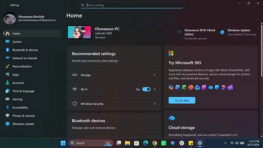Open WhatsApp from the taskbar

point(163,143)
